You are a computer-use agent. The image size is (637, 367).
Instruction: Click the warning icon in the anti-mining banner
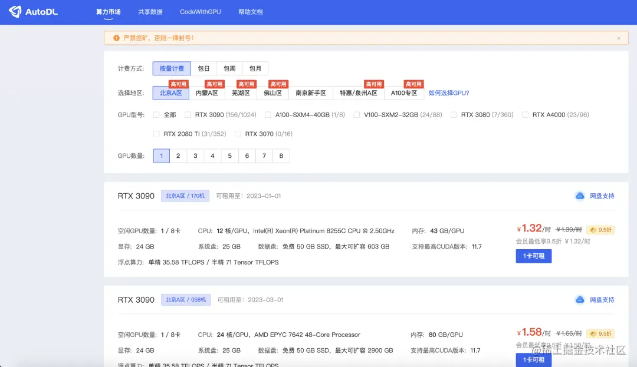[116, 37]
